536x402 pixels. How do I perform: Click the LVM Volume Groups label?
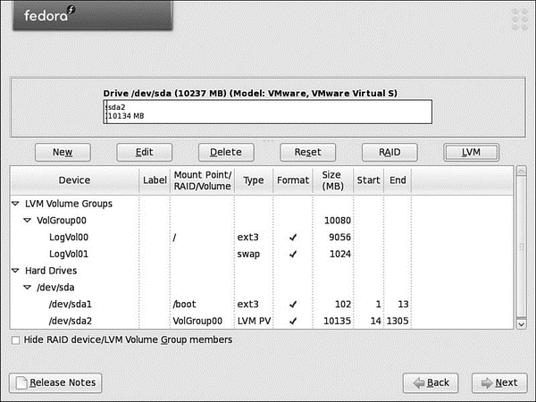pyautogui.click(x=69, y=204)
